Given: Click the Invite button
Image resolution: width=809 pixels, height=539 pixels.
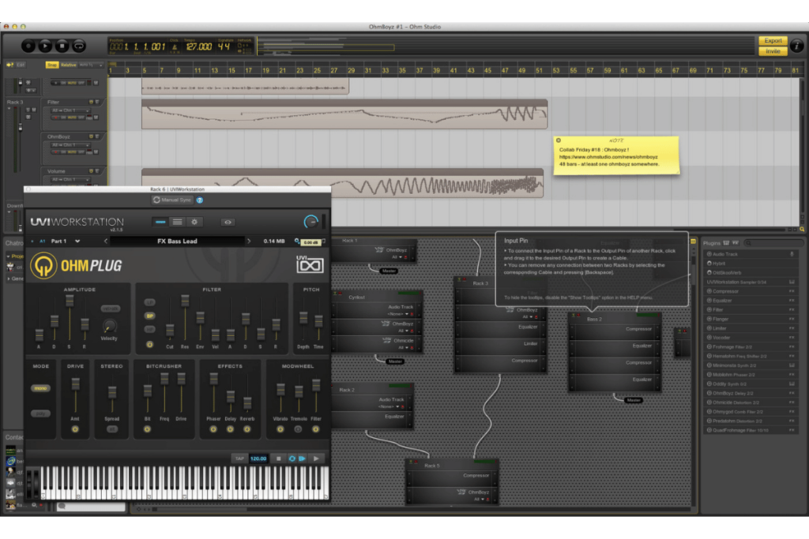Looking at the screenshot, I should click(x=773, y=51).
